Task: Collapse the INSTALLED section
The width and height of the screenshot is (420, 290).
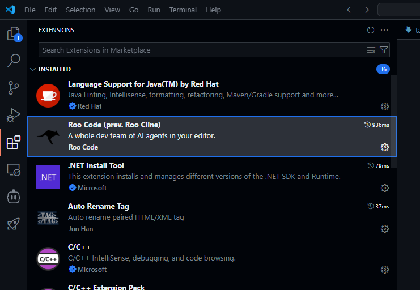Action: (x=33, y=69)
